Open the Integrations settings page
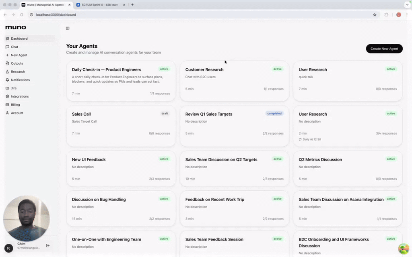Image resolution: width=412 pixels, height=257 pixels. click(x=20, y=96)
